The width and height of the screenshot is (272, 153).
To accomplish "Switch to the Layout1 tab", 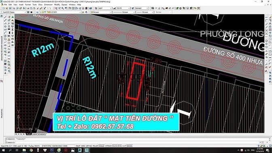I will pos(35,134).
